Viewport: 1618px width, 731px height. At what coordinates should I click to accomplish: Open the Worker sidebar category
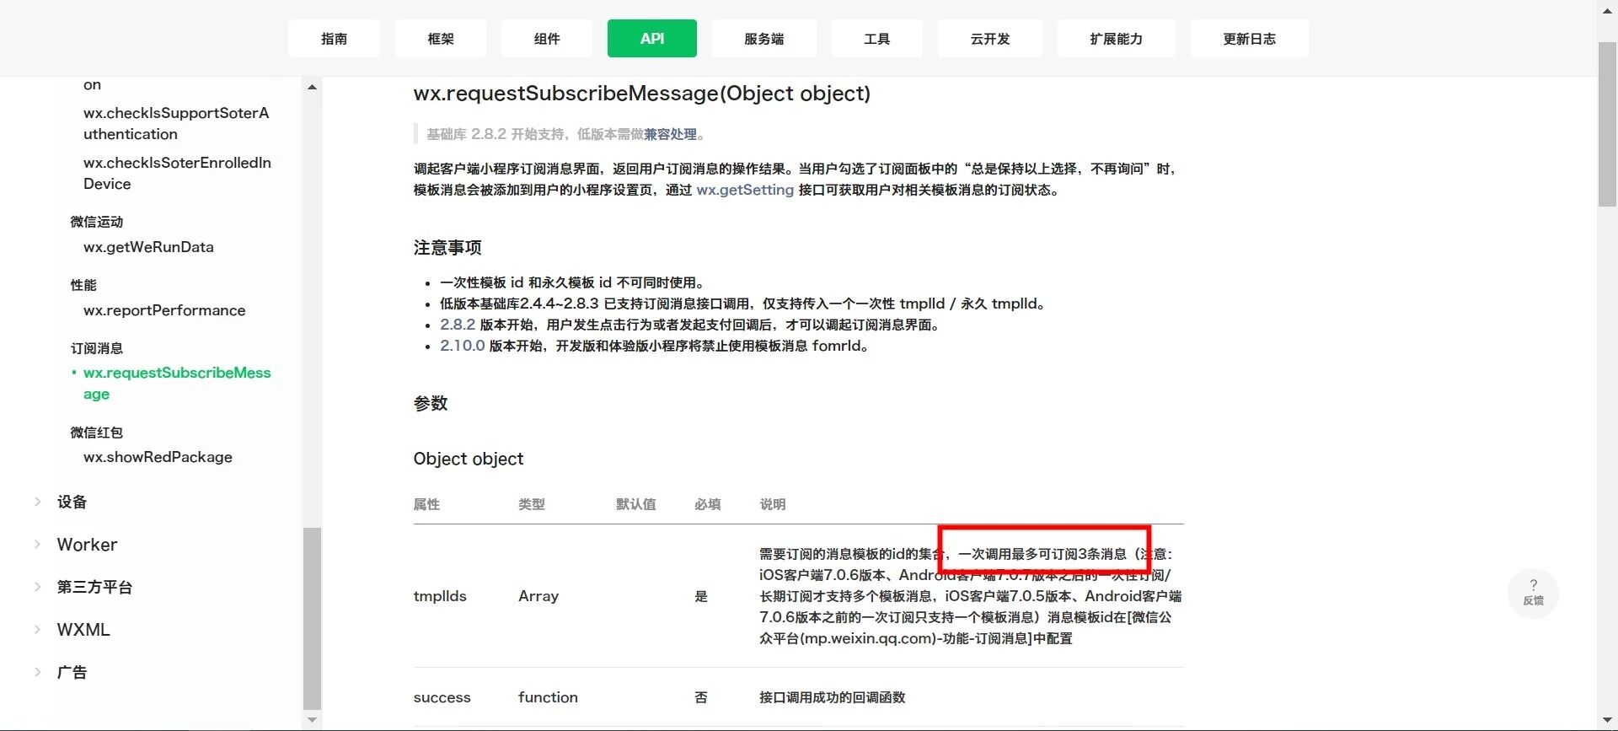point(87,545)
